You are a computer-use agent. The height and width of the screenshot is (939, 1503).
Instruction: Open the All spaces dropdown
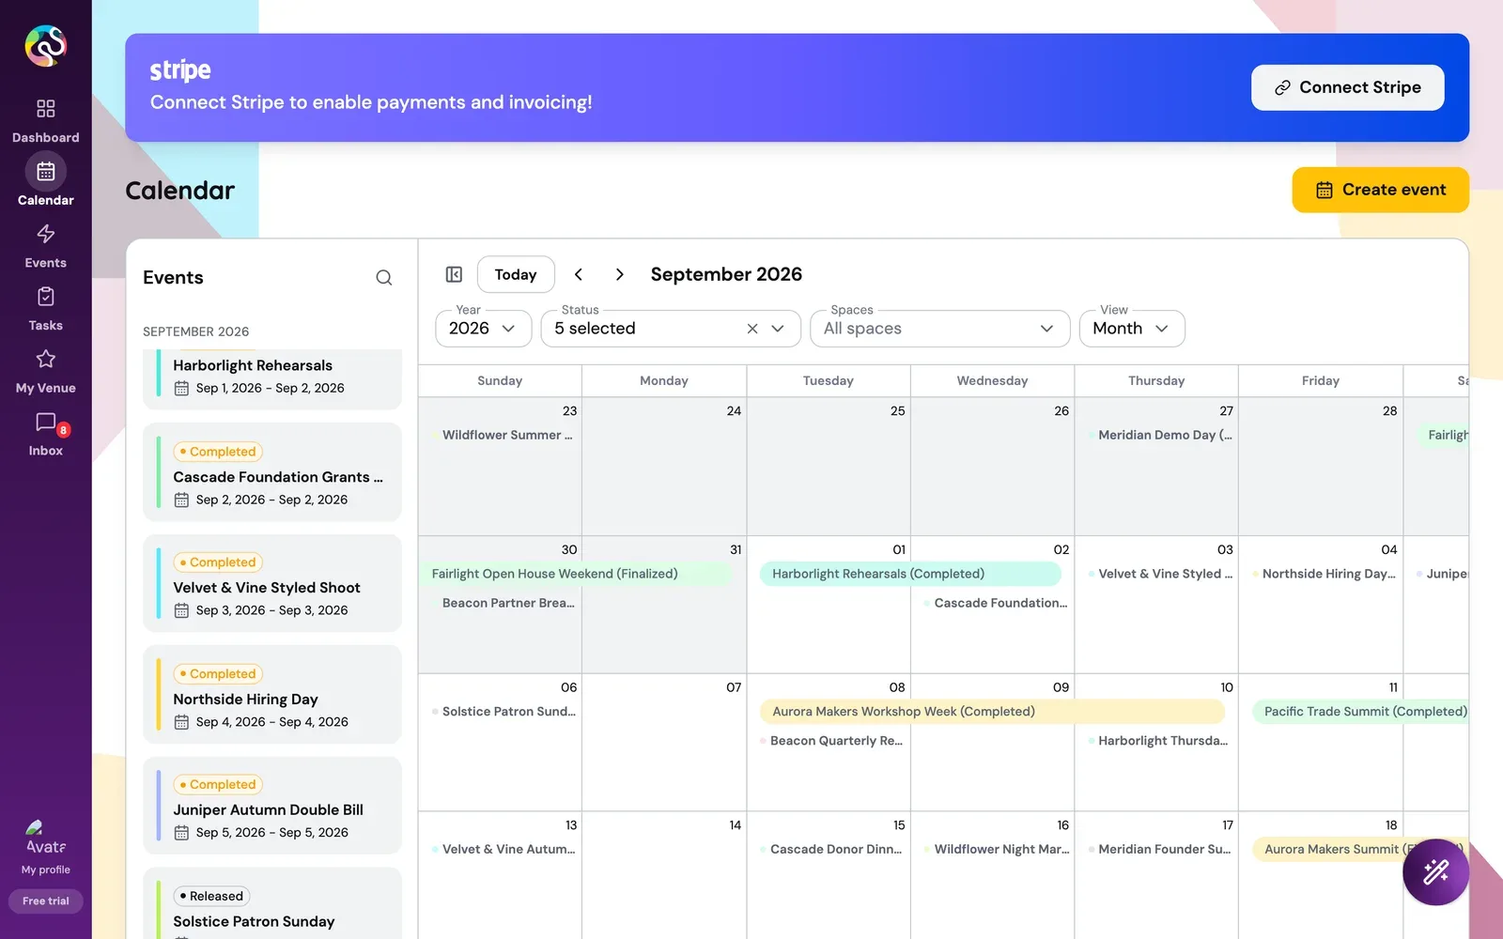pyautogui.click(x=939, y=329)
